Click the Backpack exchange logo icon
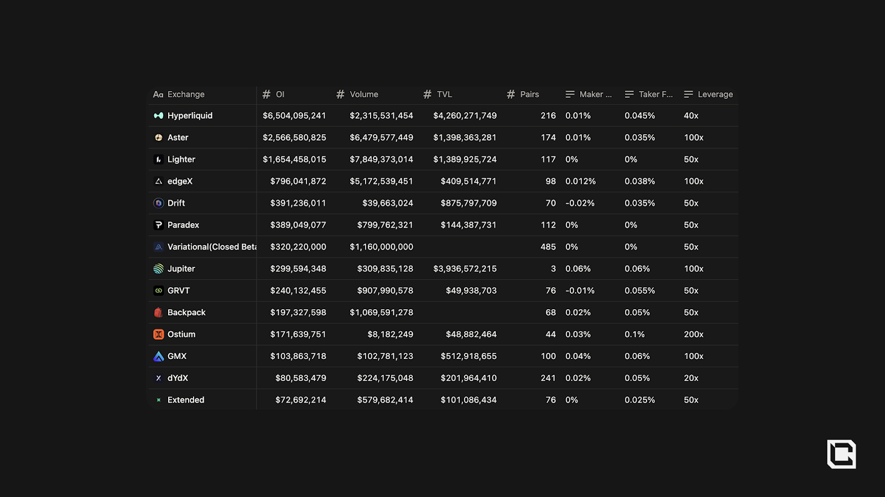The image size is (885, 497). coord(158,313)
